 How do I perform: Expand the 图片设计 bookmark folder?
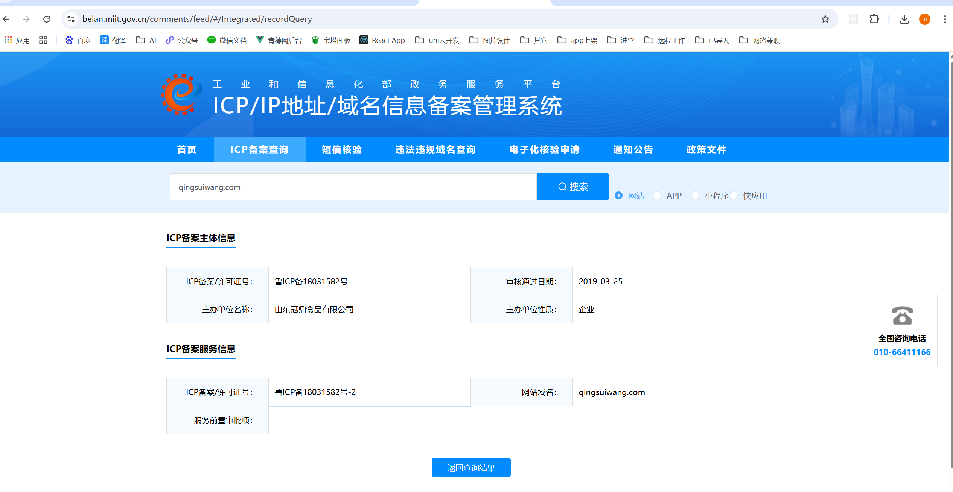490,40
